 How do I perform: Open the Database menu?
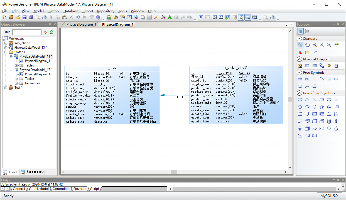(x=71, y=11)
